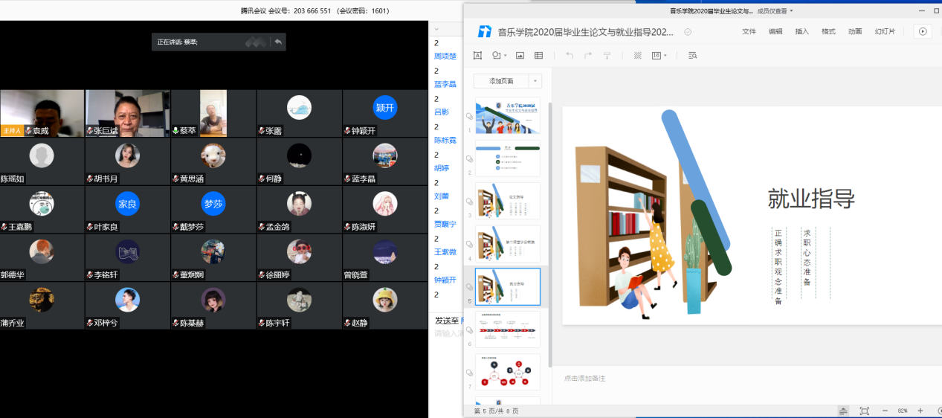
Task: Select the text box insert tool
Action: click(477, 56)
